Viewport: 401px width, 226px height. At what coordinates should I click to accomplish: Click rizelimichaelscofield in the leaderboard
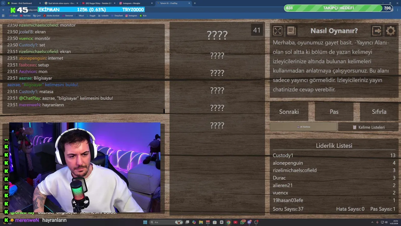pos(294,170)
